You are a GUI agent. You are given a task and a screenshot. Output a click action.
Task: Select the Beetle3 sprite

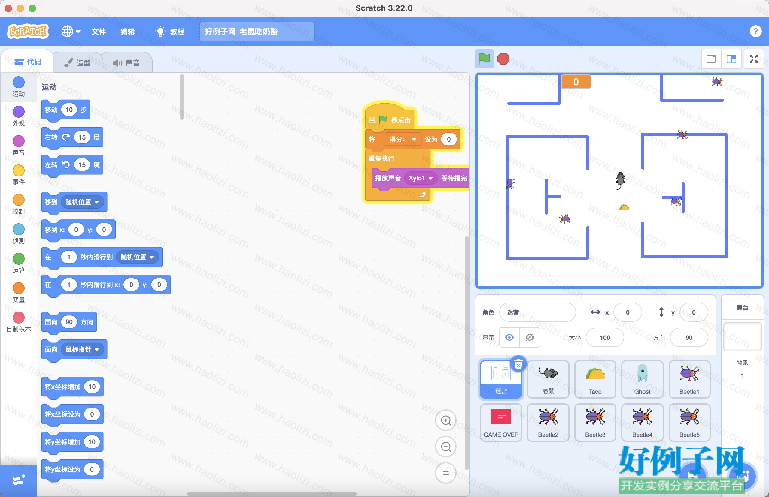coord(595,423)
